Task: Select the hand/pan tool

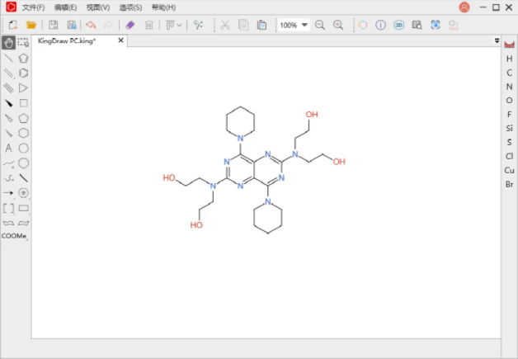Action: click(x=8, y=42)
